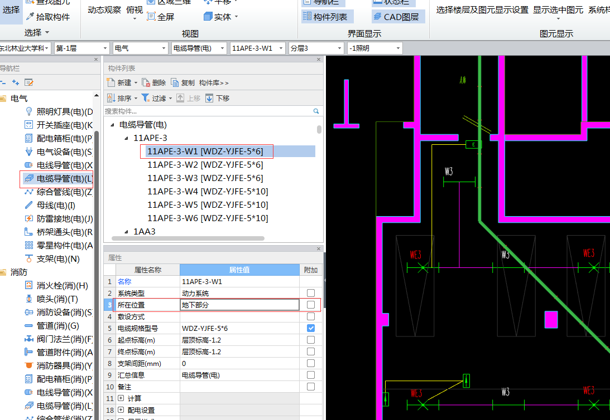Open the 第-1层 floor dropdown

click(104, 48)
